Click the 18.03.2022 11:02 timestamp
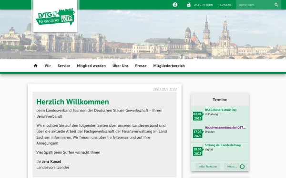 [x=165, y=89]
